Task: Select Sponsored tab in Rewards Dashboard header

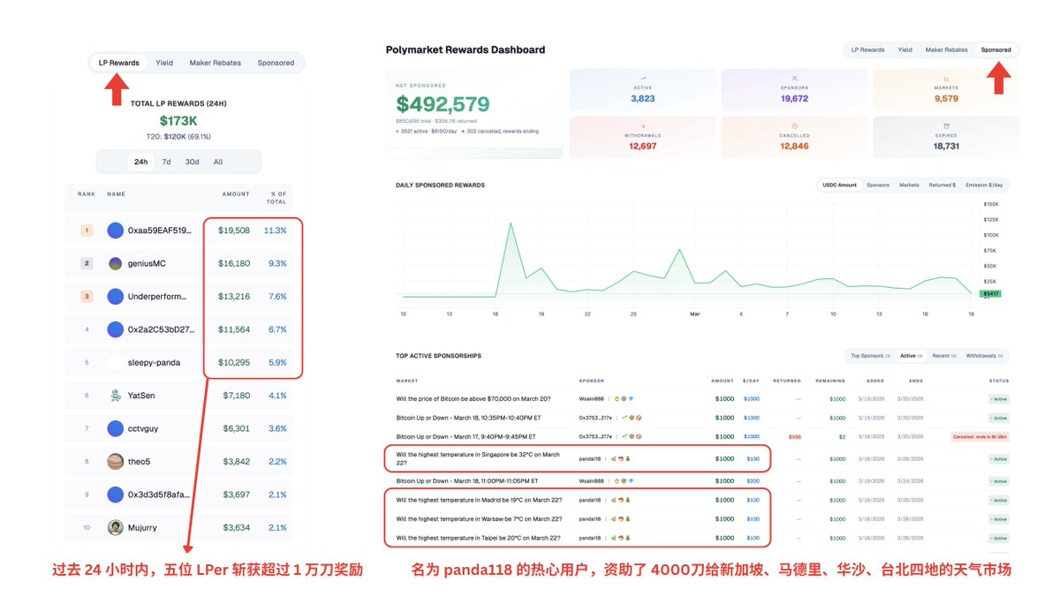Action: point(996,49)
